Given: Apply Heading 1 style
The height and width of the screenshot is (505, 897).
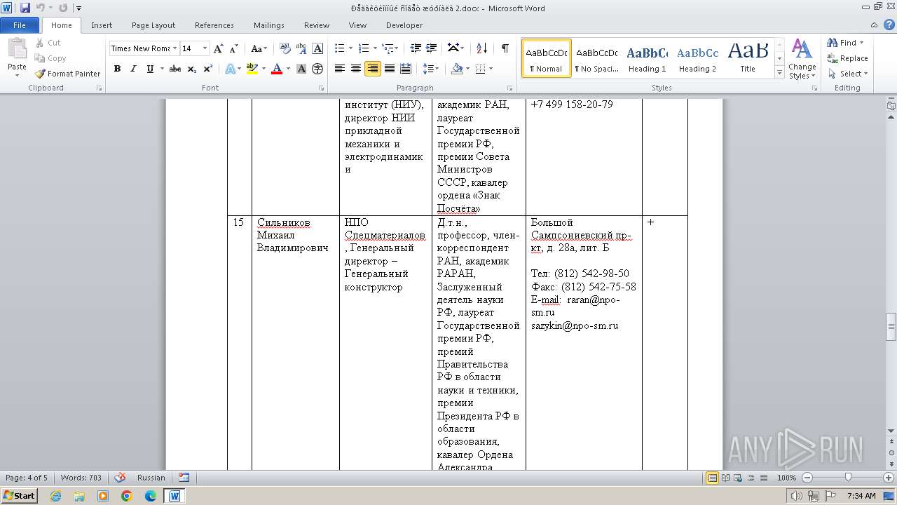Looking at the screenshot, I should coord(647,58).
